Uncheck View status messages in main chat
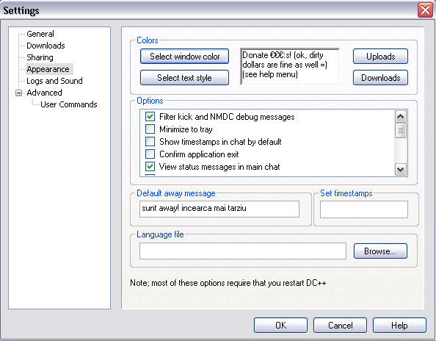 pyautogui.click(x=150, y=167)
